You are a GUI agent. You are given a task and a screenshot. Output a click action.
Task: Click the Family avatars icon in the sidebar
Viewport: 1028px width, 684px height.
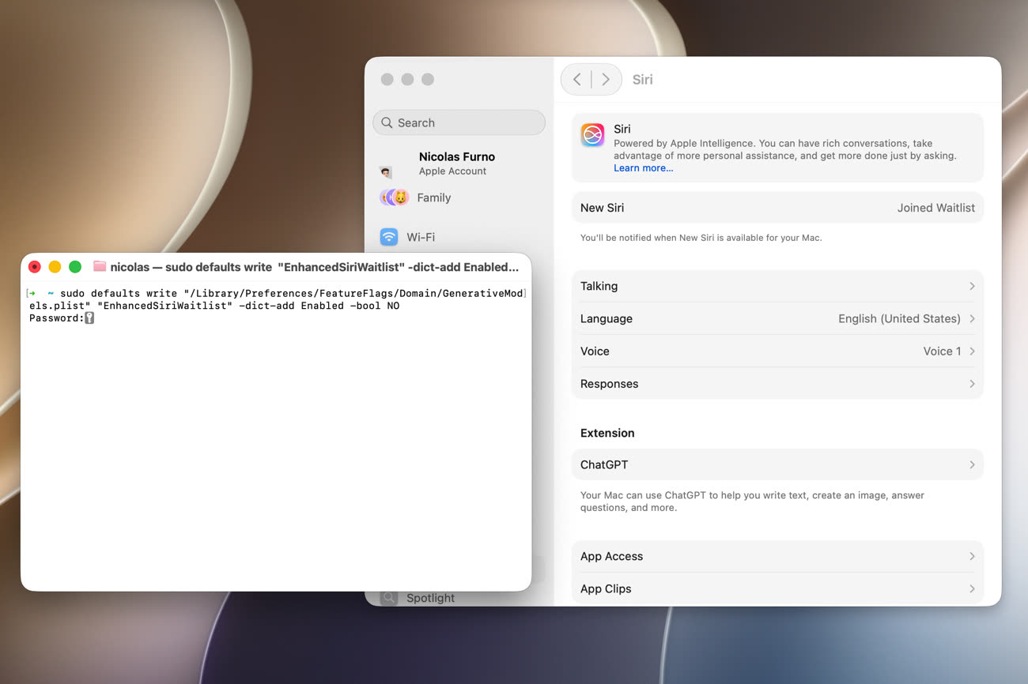coord(394,197)
